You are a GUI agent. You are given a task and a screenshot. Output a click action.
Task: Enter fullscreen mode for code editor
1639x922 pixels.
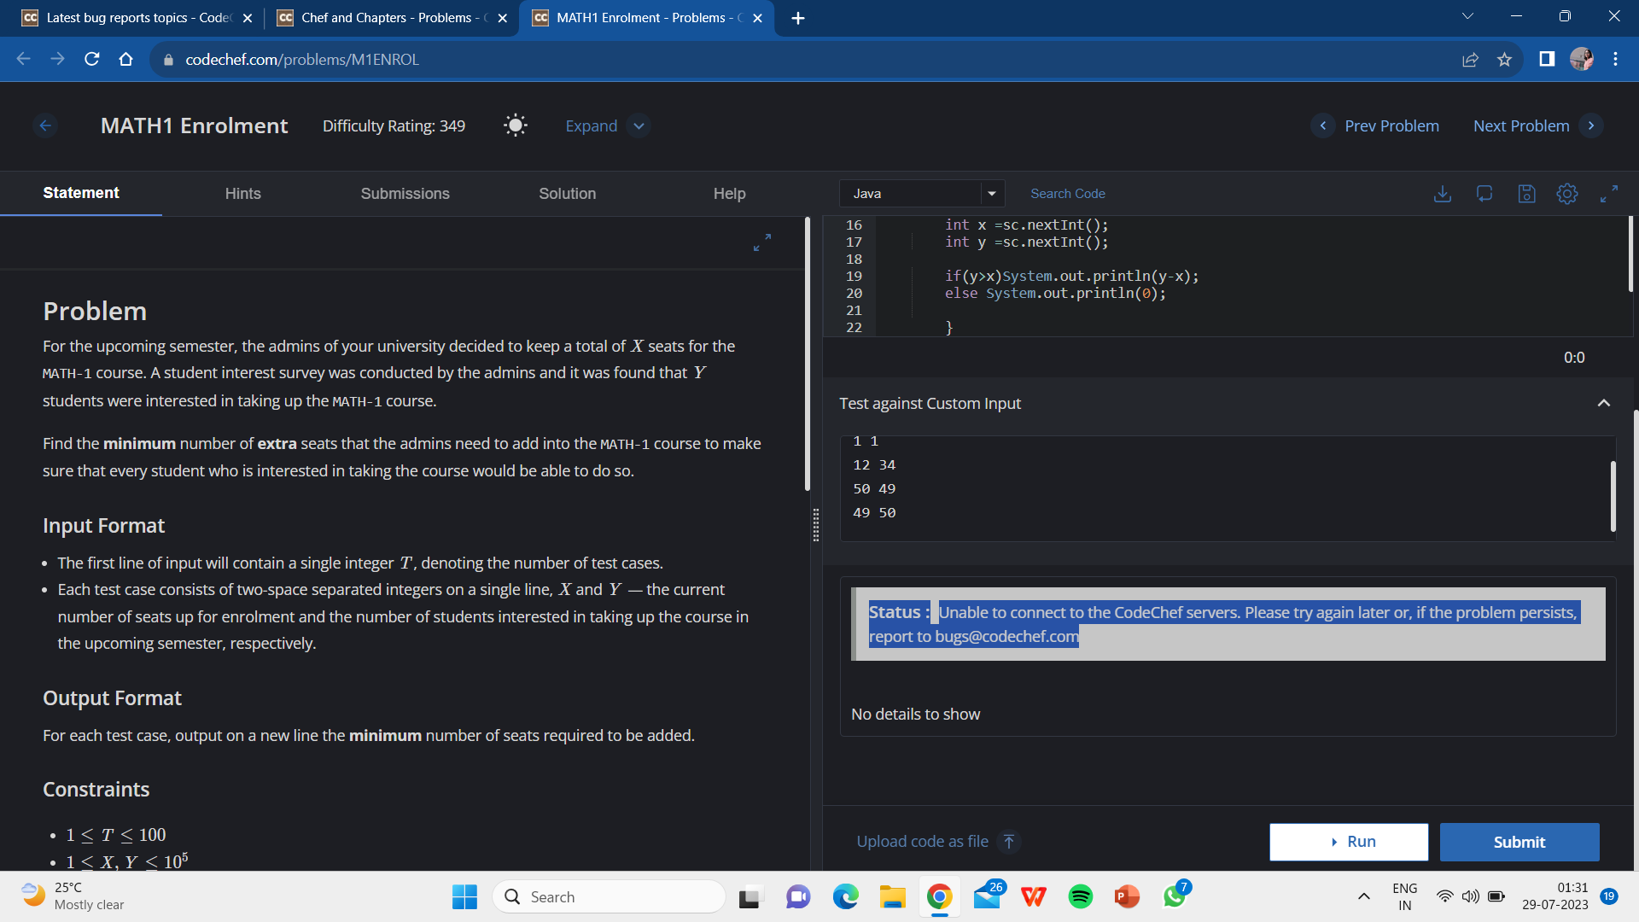click(1609, 194)
